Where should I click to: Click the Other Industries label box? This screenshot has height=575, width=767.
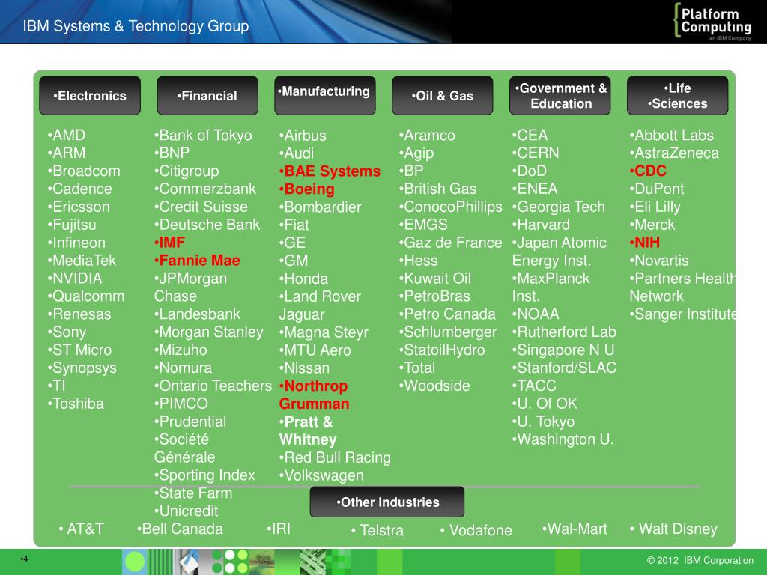click(x=387, y=502)
